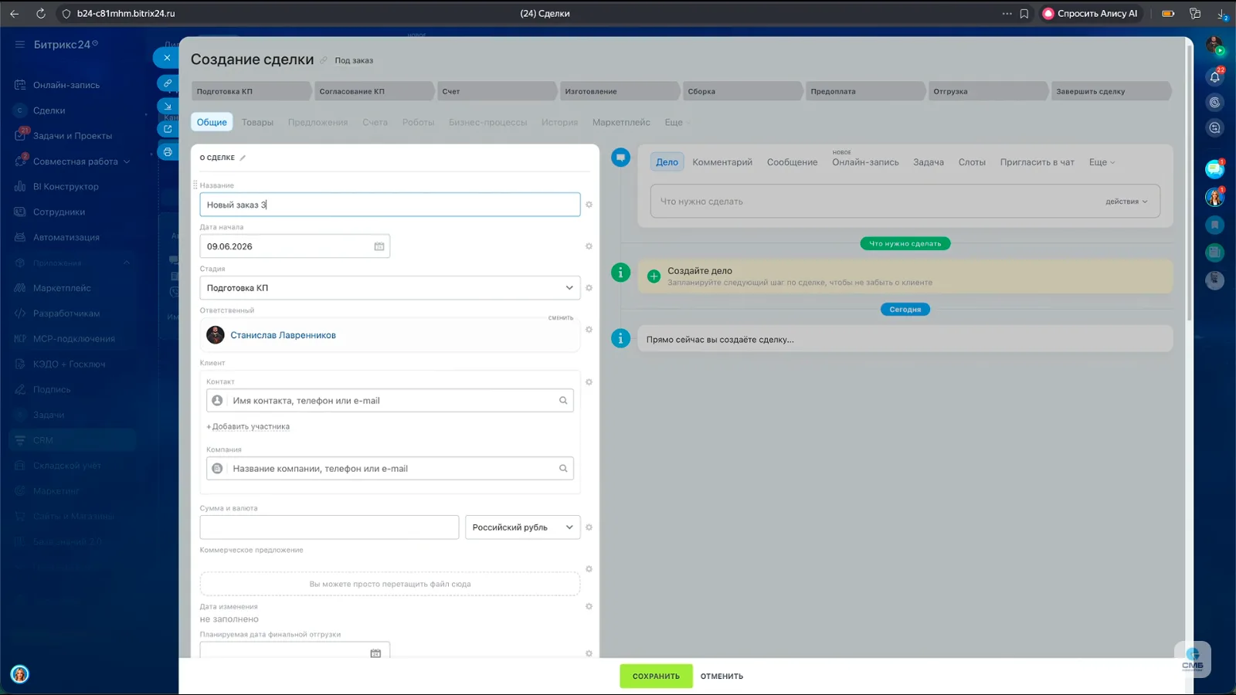Select Слоты tab in timeline
Viewport: 1236px width, 695px height.
point(972,162)
